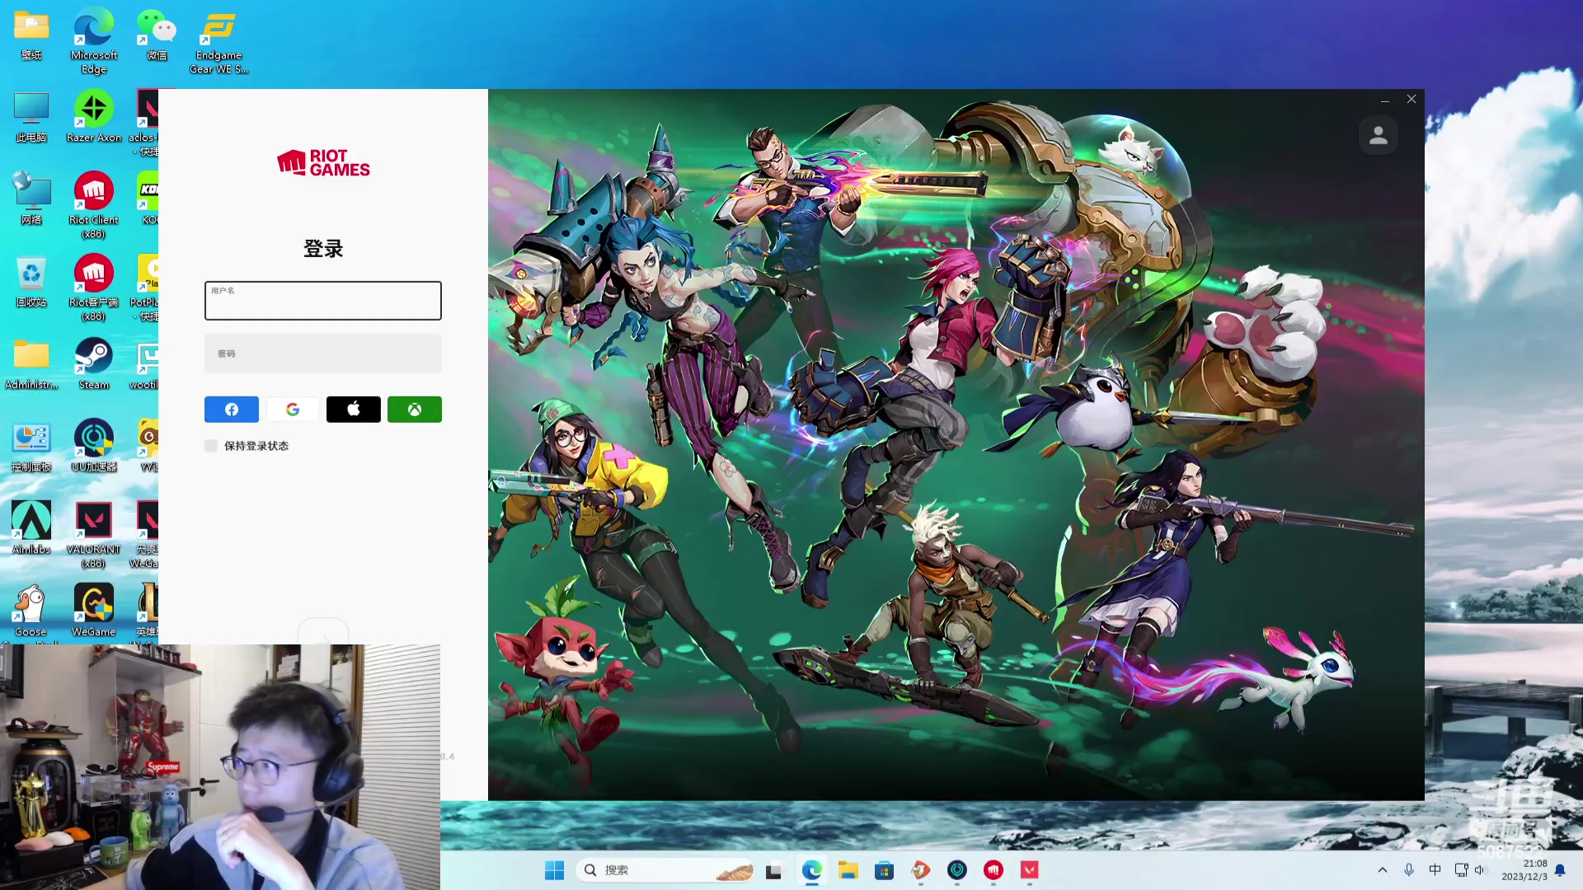Open Steam desktop shortcut
The width and height of the screenshot is (1583, 890).
[x=94, y=364]
